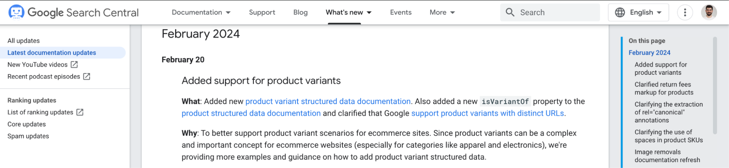Click the magnifying glass search icon
729x168 pixels.
click(x=510, y=12)
